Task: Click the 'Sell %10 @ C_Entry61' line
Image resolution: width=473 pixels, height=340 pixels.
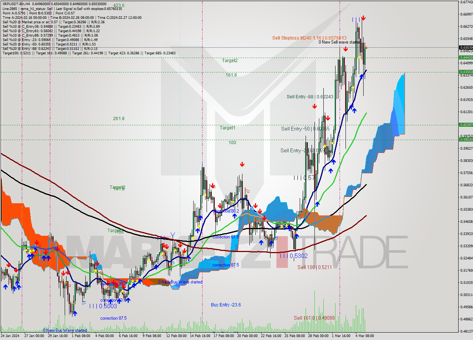Action: coord(51,31)
